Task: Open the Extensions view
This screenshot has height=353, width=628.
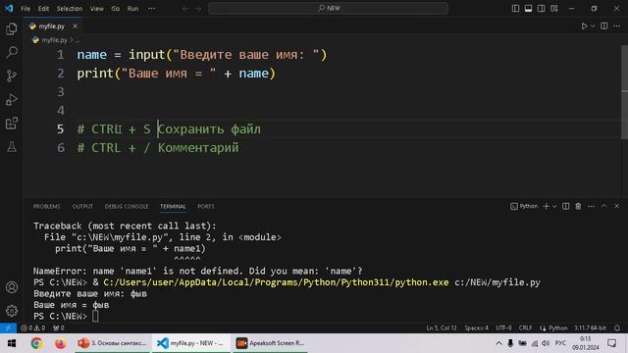Action: pos(12,123)
